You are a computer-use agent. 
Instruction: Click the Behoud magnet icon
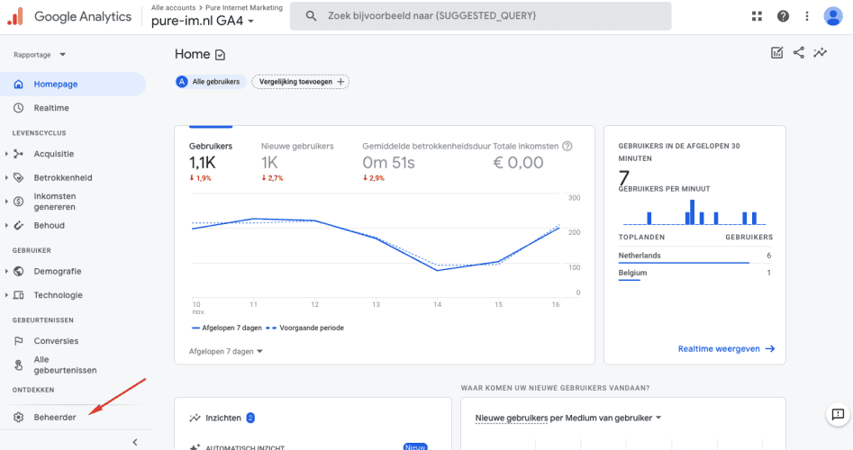pos(19,226)
